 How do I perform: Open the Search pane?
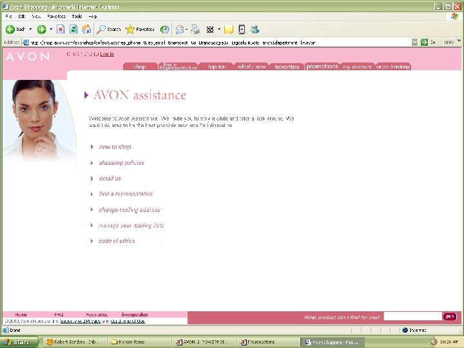(x=109, y=29)
